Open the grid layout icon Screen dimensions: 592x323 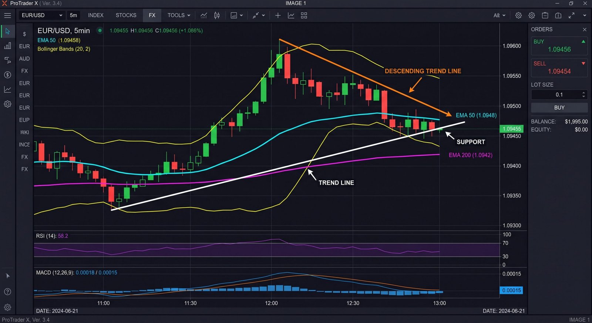pos(304,16)
